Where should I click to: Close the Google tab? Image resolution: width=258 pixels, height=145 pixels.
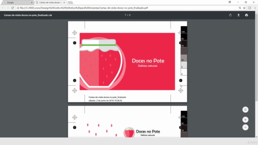coord(31,2)
